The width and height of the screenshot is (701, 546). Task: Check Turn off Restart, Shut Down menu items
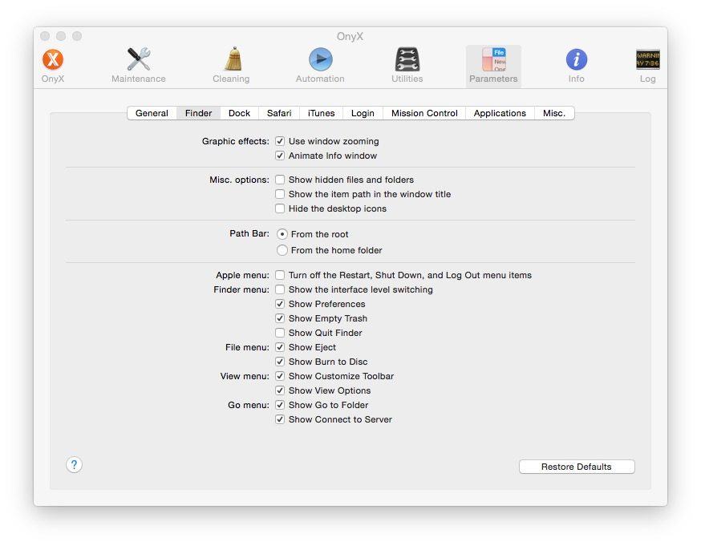pyautogui.click(x=280, y=275)
